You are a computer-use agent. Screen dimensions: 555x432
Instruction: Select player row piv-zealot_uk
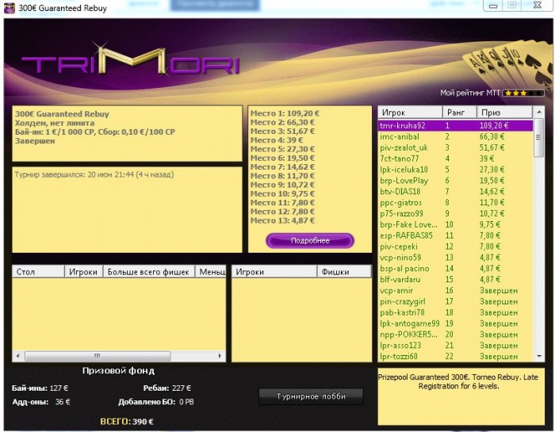click(x=456, y=147)
